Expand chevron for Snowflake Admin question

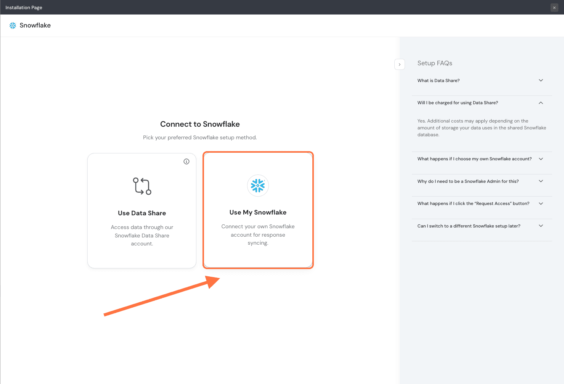541,181
